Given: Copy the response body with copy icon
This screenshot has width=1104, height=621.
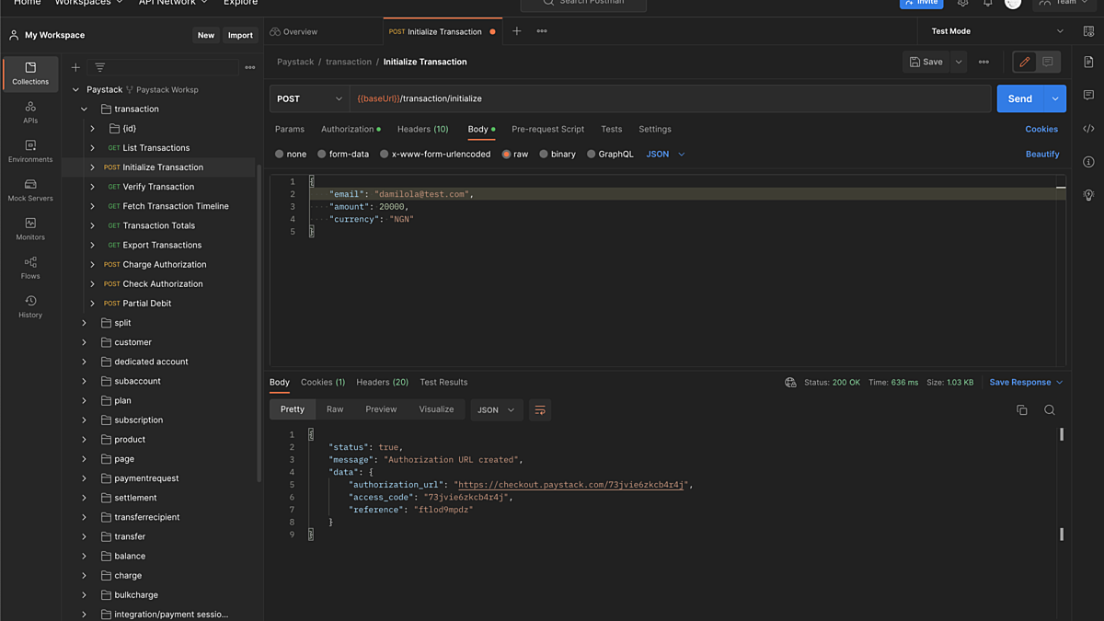Looking at the screenshot, I should pos(1021,410).
